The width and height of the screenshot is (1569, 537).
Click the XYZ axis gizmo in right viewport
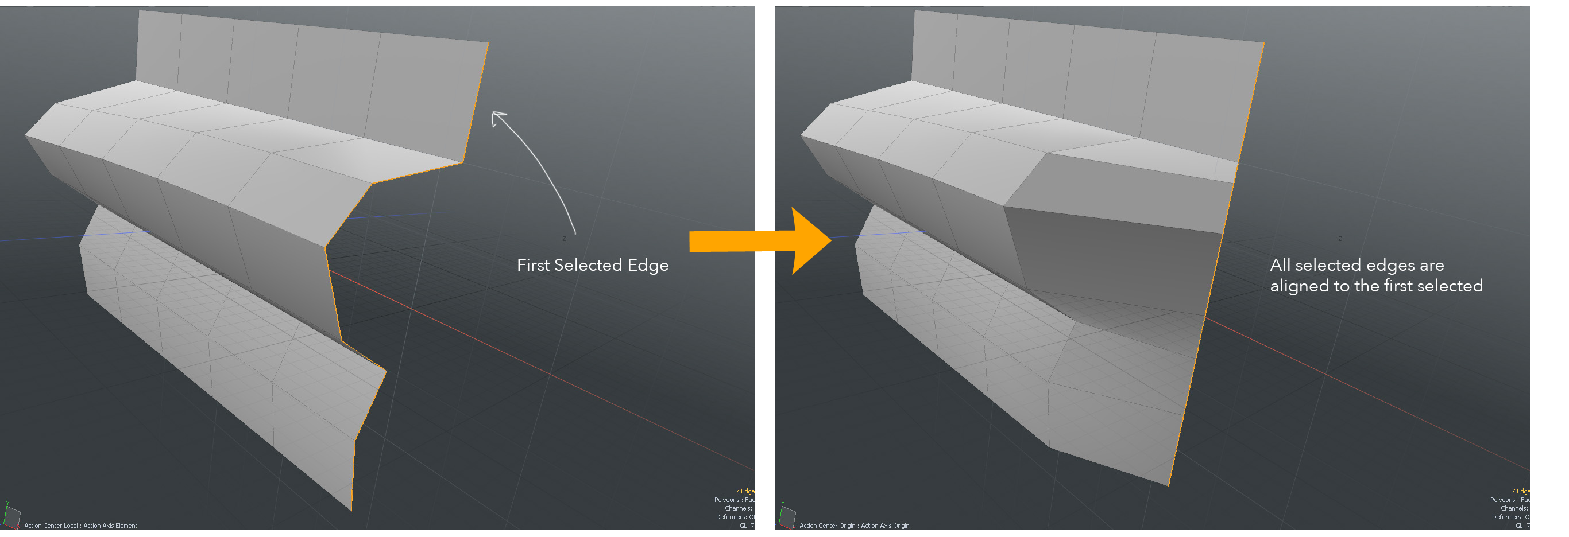[787, 516]
